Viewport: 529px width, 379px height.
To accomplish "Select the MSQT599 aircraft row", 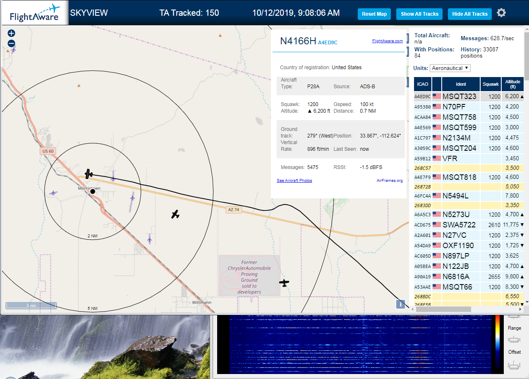I will coord(469,128).
